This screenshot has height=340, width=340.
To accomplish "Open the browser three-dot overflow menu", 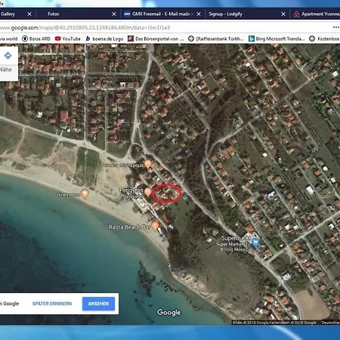I will point(336,27).
